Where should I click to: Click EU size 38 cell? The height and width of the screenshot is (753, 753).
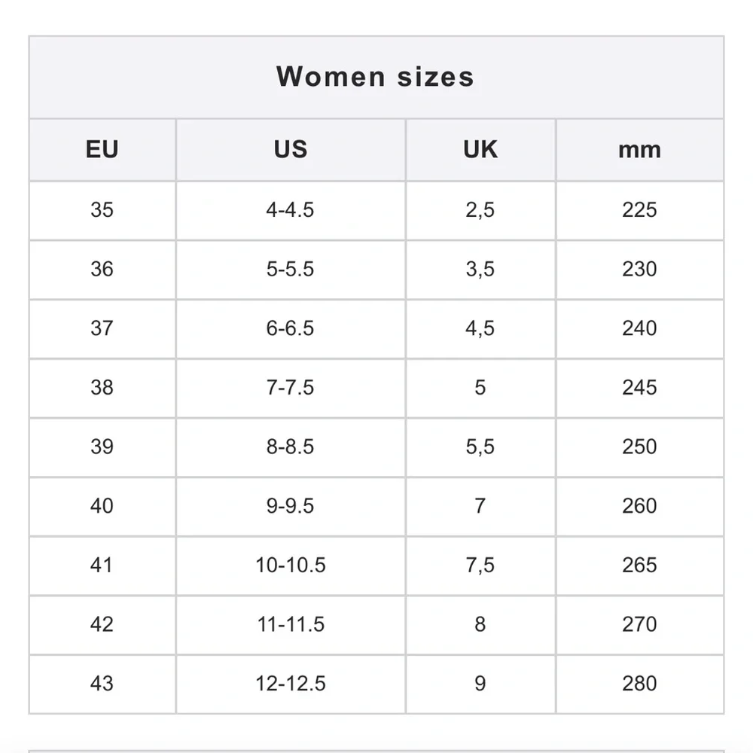(x=102, y=388)
